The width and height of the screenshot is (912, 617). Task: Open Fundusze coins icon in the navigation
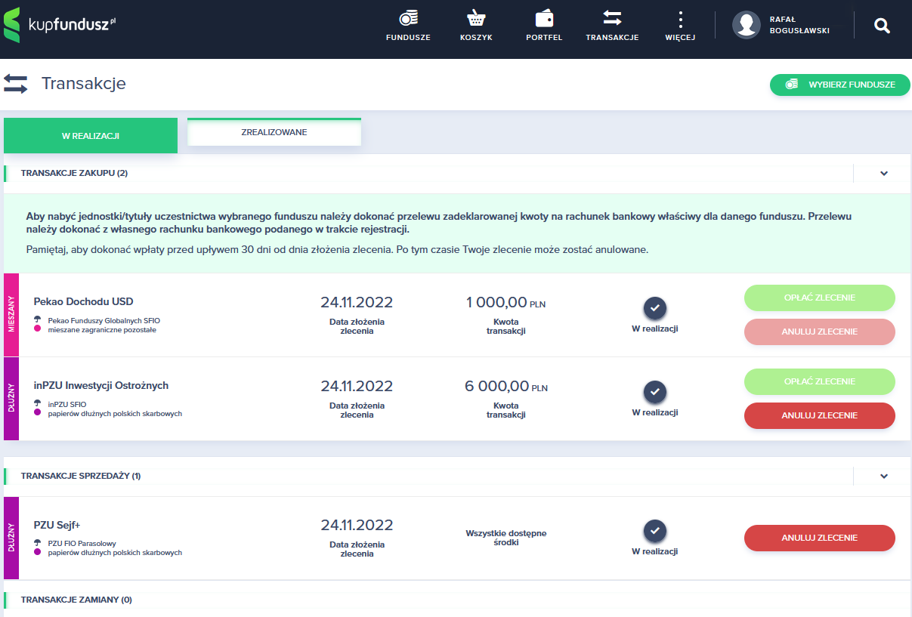pyautogui.click(x=408, y=18)
